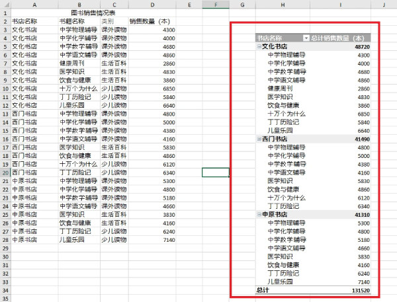Select column D header
Screen dimensions: 397x302
point(152,5)
